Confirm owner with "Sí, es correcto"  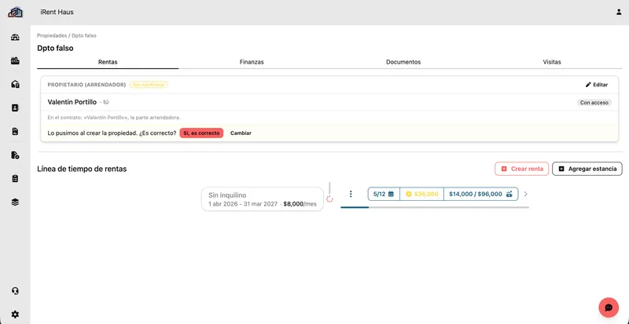point(201,133)
